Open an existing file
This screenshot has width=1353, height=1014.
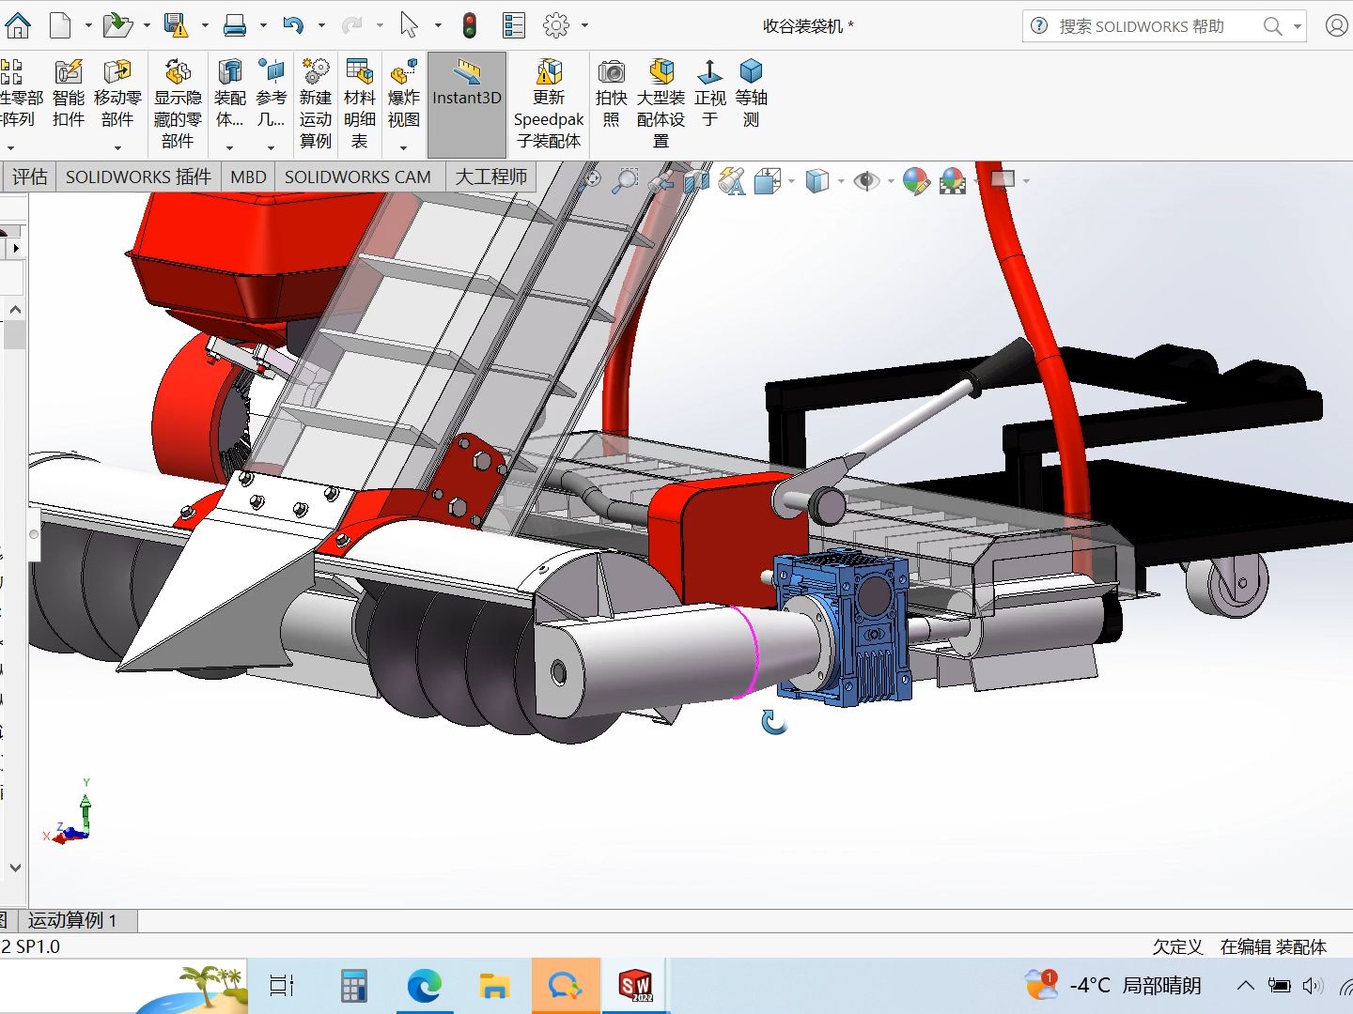pos(117,25)
